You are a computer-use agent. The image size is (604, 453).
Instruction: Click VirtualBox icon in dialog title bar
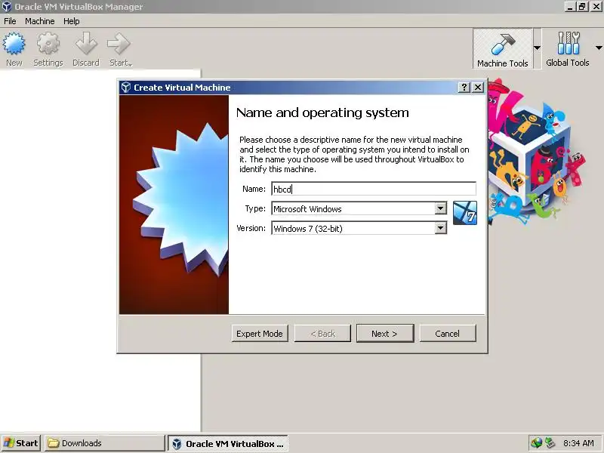click(x=126, y=88)
